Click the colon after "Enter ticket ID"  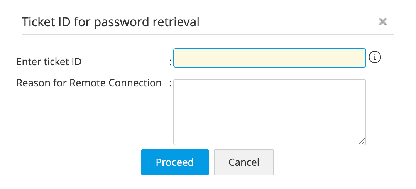(171, 62)
